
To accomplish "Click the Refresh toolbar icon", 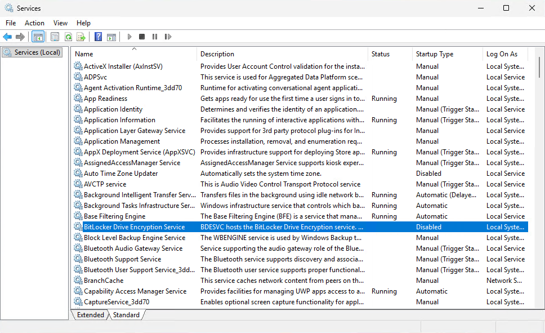I will point(68,37).
